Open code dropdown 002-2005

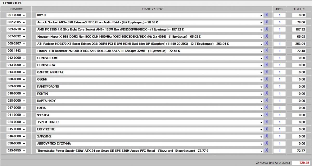point(16,22)
